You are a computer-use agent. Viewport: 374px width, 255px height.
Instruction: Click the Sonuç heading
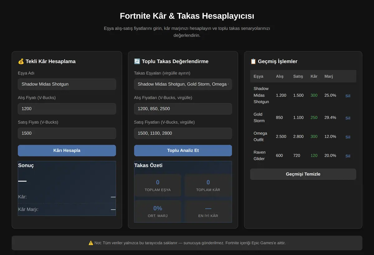(26, 166)
